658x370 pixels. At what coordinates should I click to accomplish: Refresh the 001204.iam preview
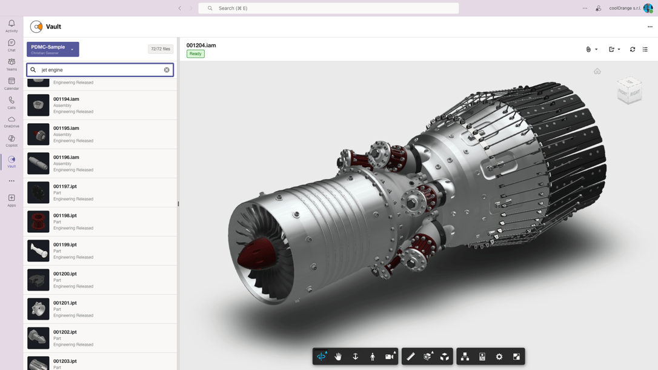(632, 49)
